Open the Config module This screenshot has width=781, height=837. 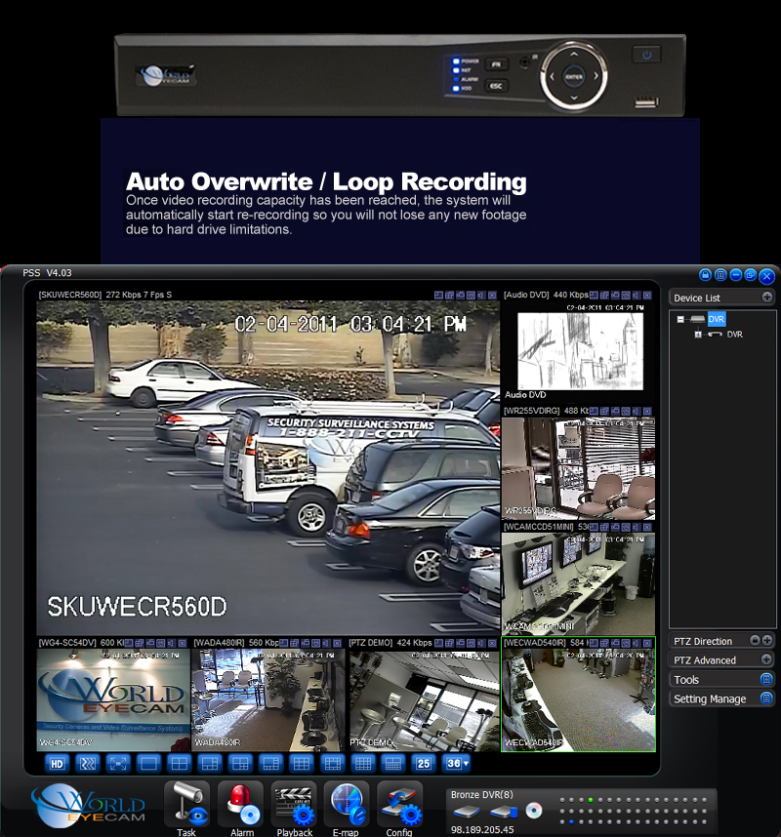coord(399,808)
